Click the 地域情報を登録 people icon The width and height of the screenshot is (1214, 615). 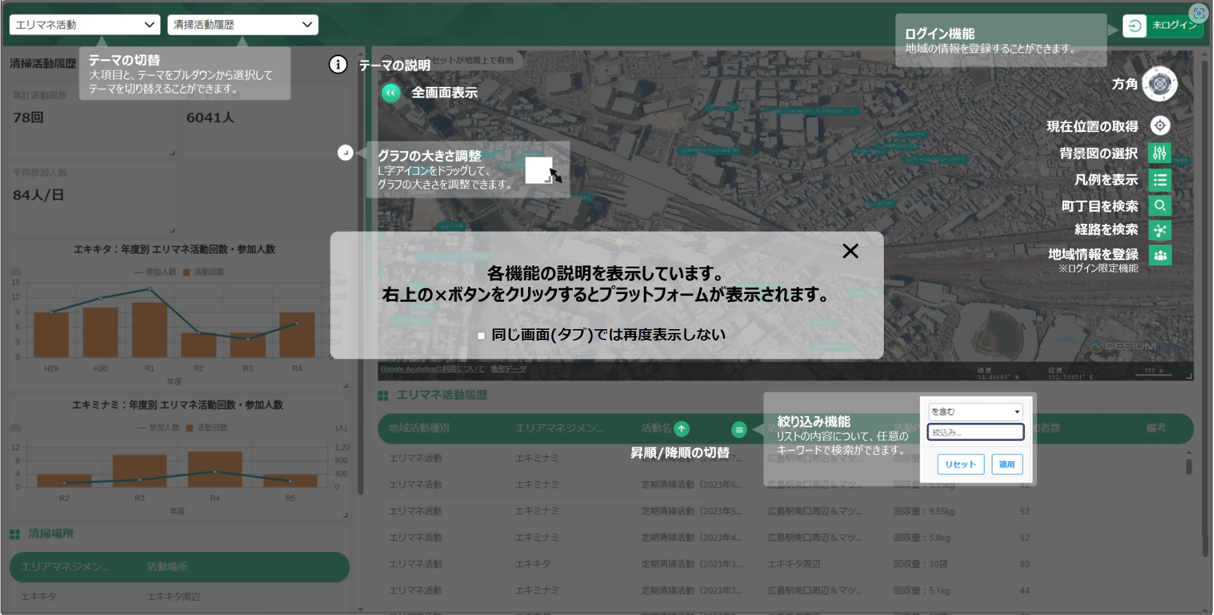point(1160,255)
